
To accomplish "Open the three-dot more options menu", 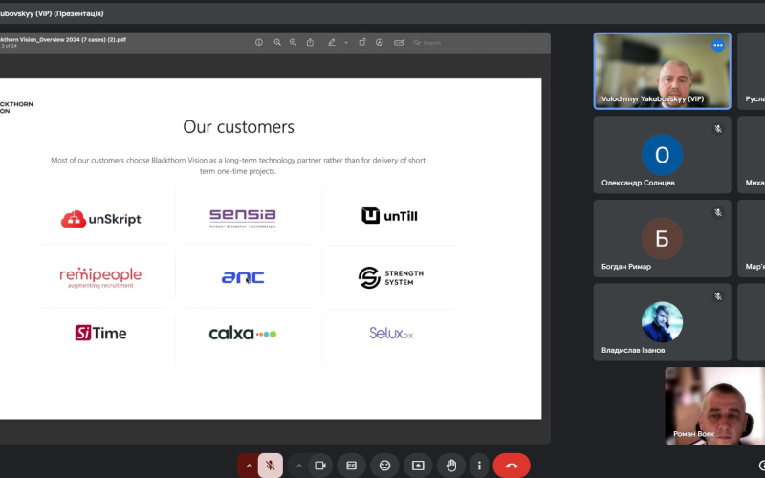I will (x=480, y=466).
